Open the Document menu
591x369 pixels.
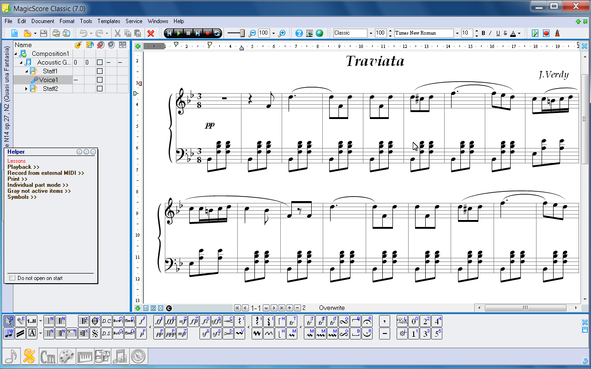[x=43, y=21]
